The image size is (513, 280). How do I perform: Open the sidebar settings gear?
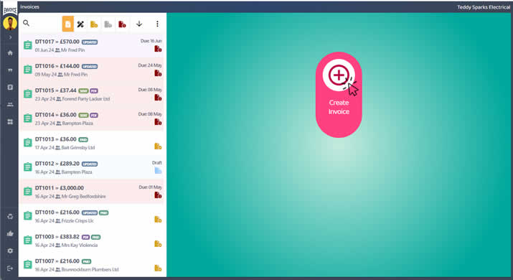[10, 251]
